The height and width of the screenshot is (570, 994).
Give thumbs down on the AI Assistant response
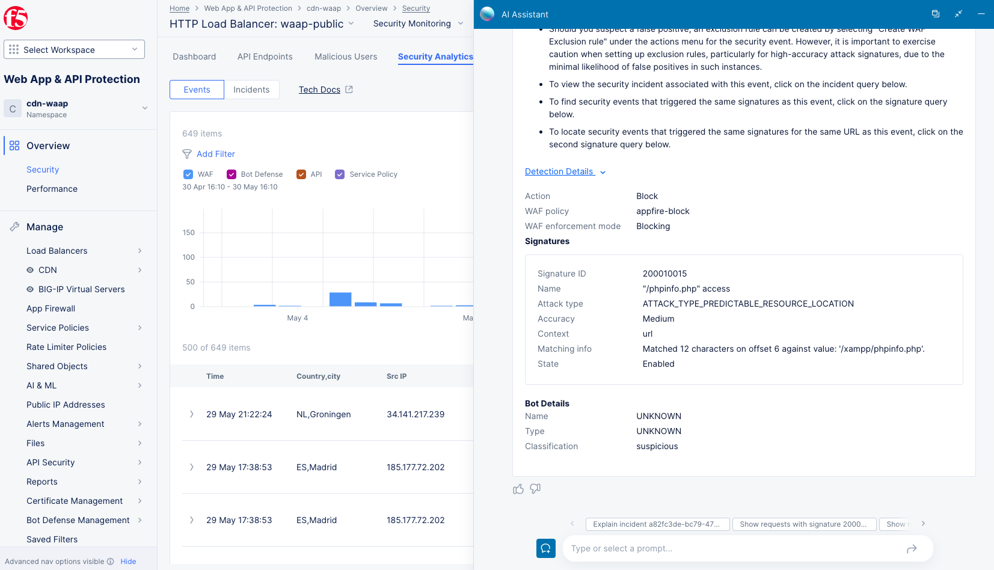535,489
